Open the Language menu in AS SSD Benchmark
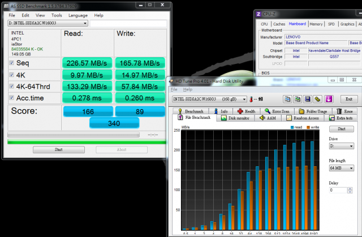Image resolution: width=362 pixels, height=237 pixels. [78, 15]
